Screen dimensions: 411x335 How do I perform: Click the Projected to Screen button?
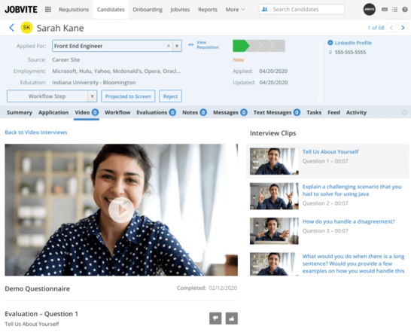(x=128, y=96)
